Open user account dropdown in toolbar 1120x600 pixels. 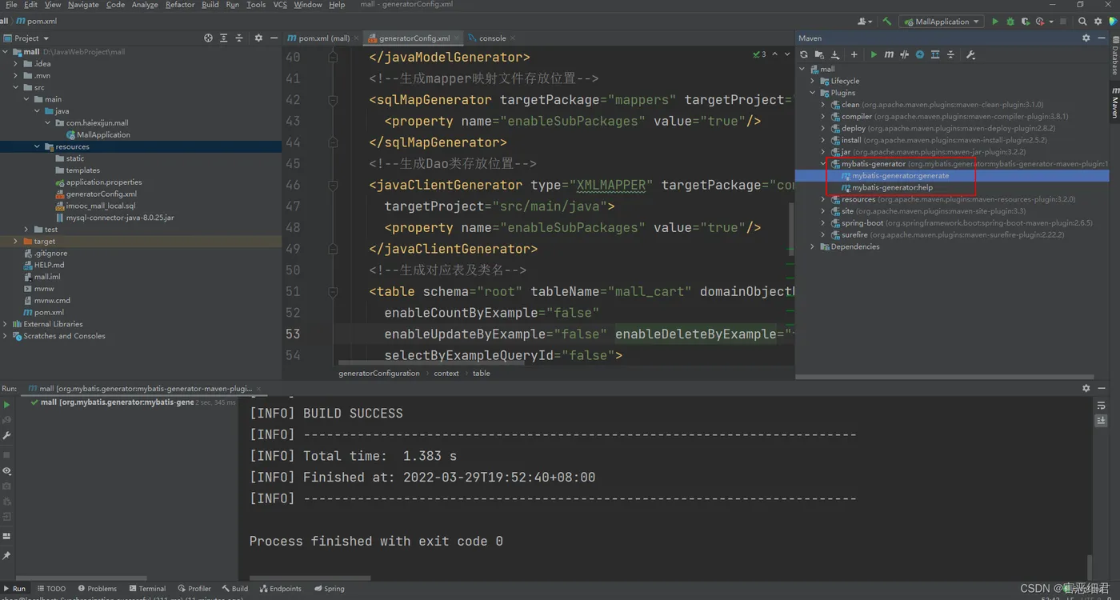tap(864, 22)
